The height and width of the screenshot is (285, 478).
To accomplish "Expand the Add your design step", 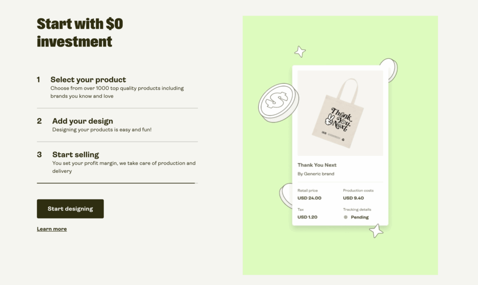I will (83, 121).
